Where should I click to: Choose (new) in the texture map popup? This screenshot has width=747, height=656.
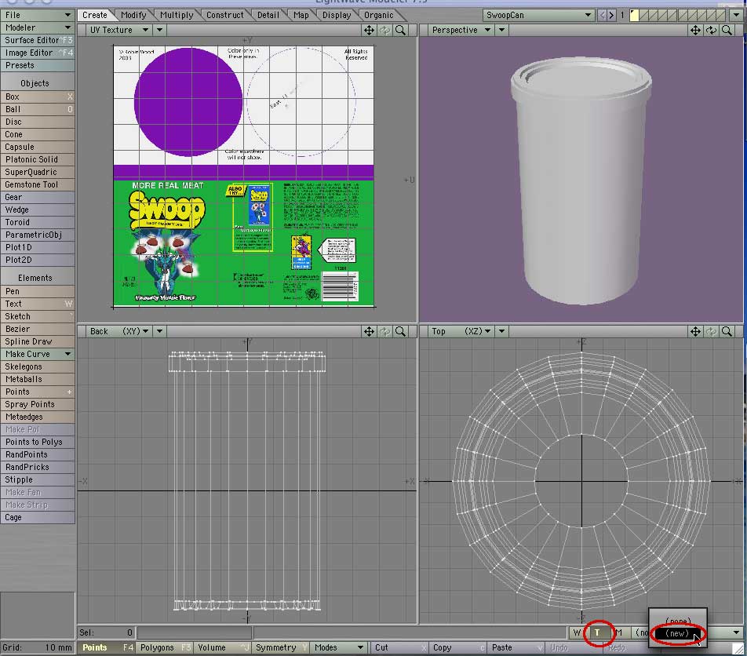pyautogui.click(x=677, y=633)
